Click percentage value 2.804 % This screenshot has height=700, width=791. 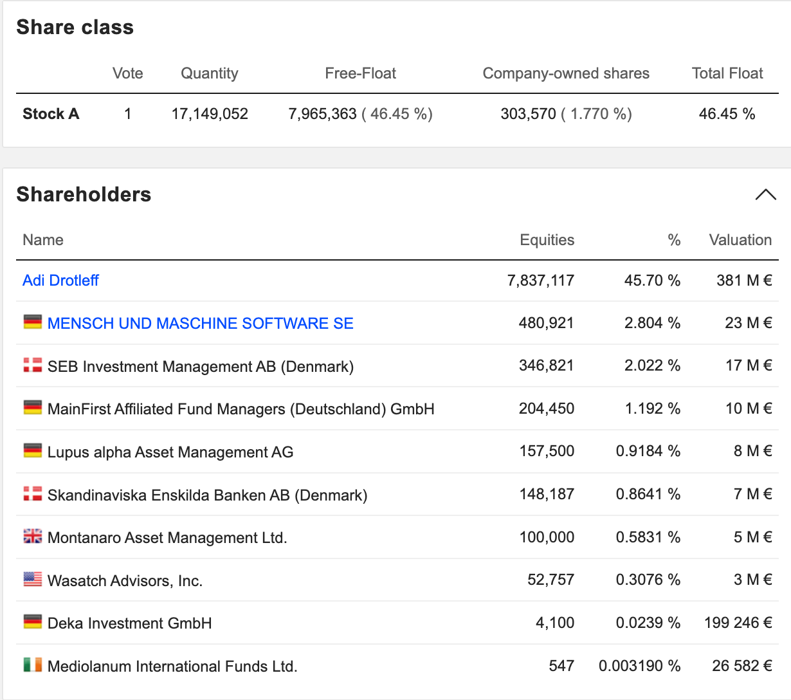(x=652, y=323)
